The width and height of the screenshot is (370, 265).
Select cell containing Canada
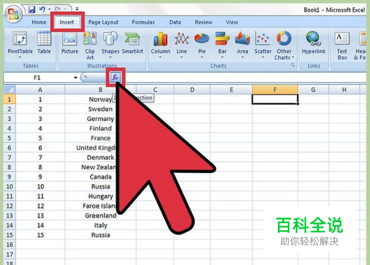[x=101, y=177]
